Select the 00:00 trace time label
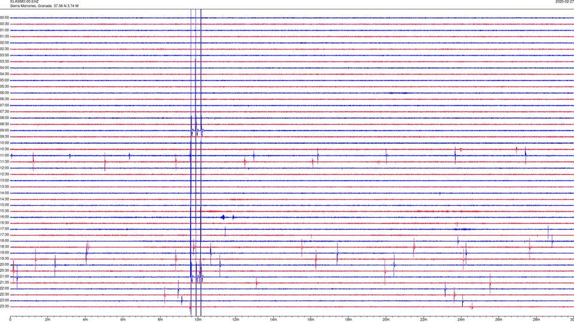The height and width of the screenshot is (322, 574). point(4,17)
